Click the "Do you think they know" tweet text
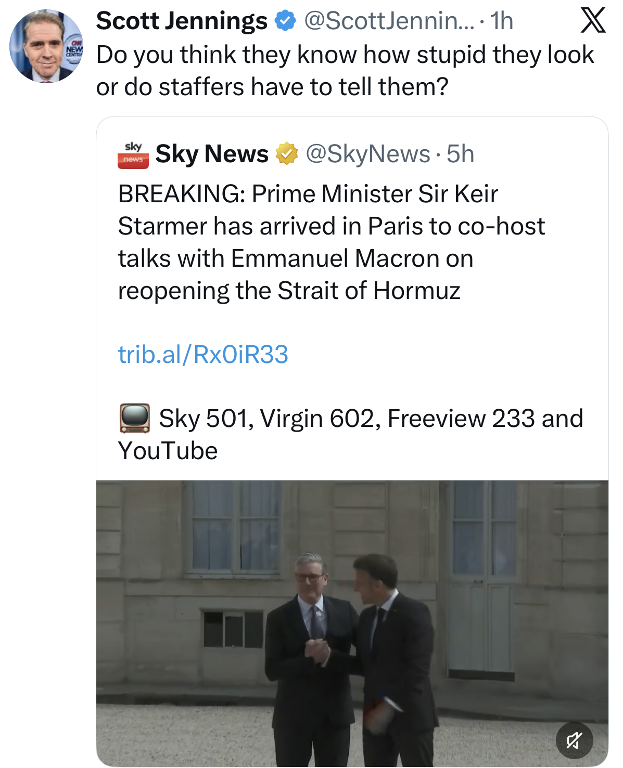Image resolution: width=623 pixels, height=768 pixels. [345, 55]
